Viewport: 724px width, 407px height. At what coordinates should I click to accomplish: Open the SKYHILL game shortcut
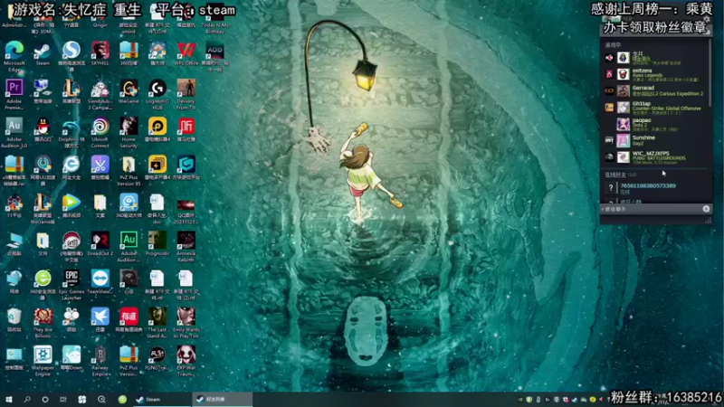click(x=100, y=53)
